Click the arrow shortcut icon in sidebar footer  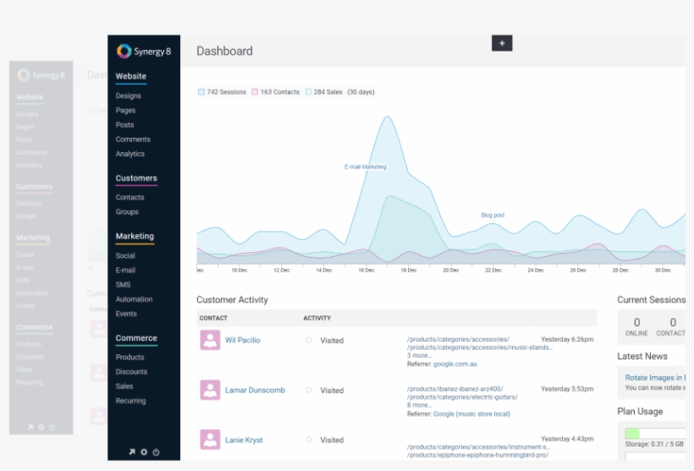[131, 452]
